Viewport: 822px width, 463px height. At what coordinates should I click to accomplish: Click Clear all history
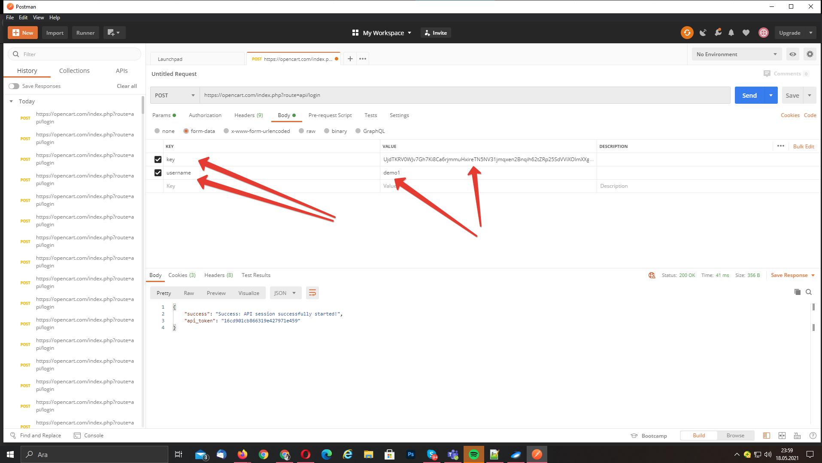coord(127,86)
